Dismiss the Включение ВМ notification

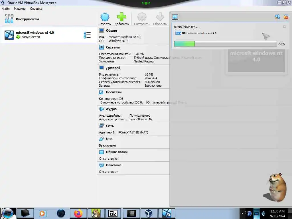coord(284,27)
